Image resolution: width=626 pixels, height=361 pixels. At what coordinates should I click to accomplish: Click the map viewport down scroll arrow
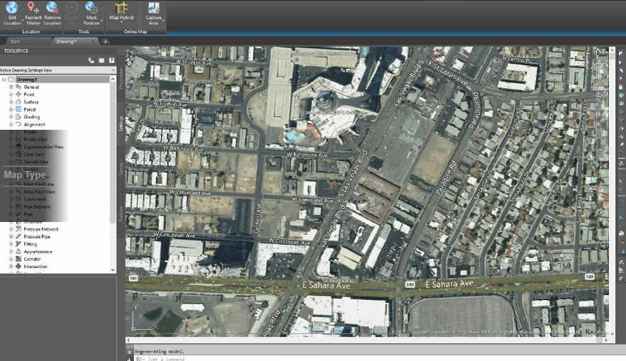click(613, 334)
